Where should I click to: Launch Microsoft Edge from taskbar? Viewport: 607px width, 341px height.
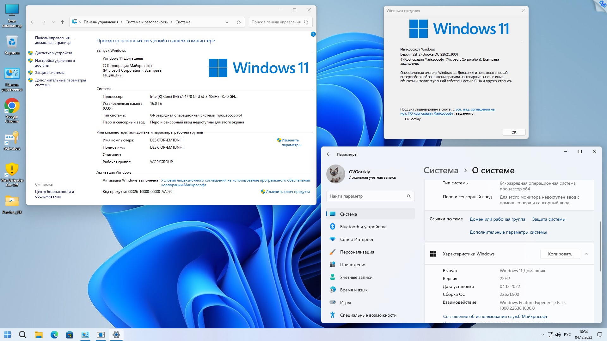point(54,335)
